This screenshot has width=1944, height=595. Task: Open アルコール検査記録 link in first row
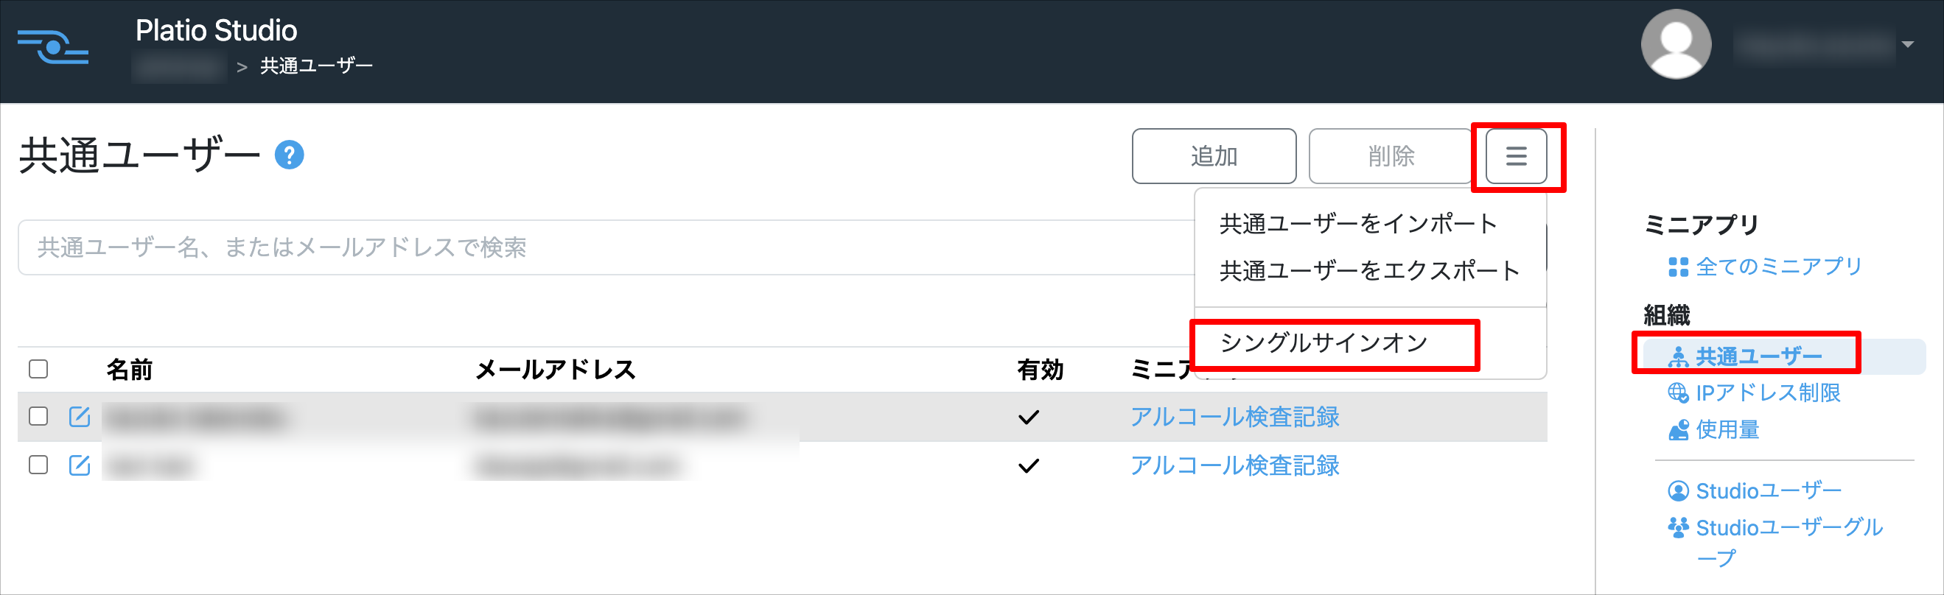(1234, 416)
